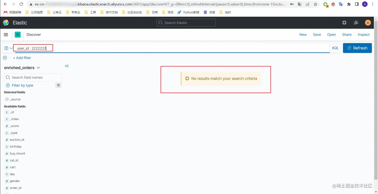
Task: Click the Discover breadcrumb
Action: click(34, 35)
